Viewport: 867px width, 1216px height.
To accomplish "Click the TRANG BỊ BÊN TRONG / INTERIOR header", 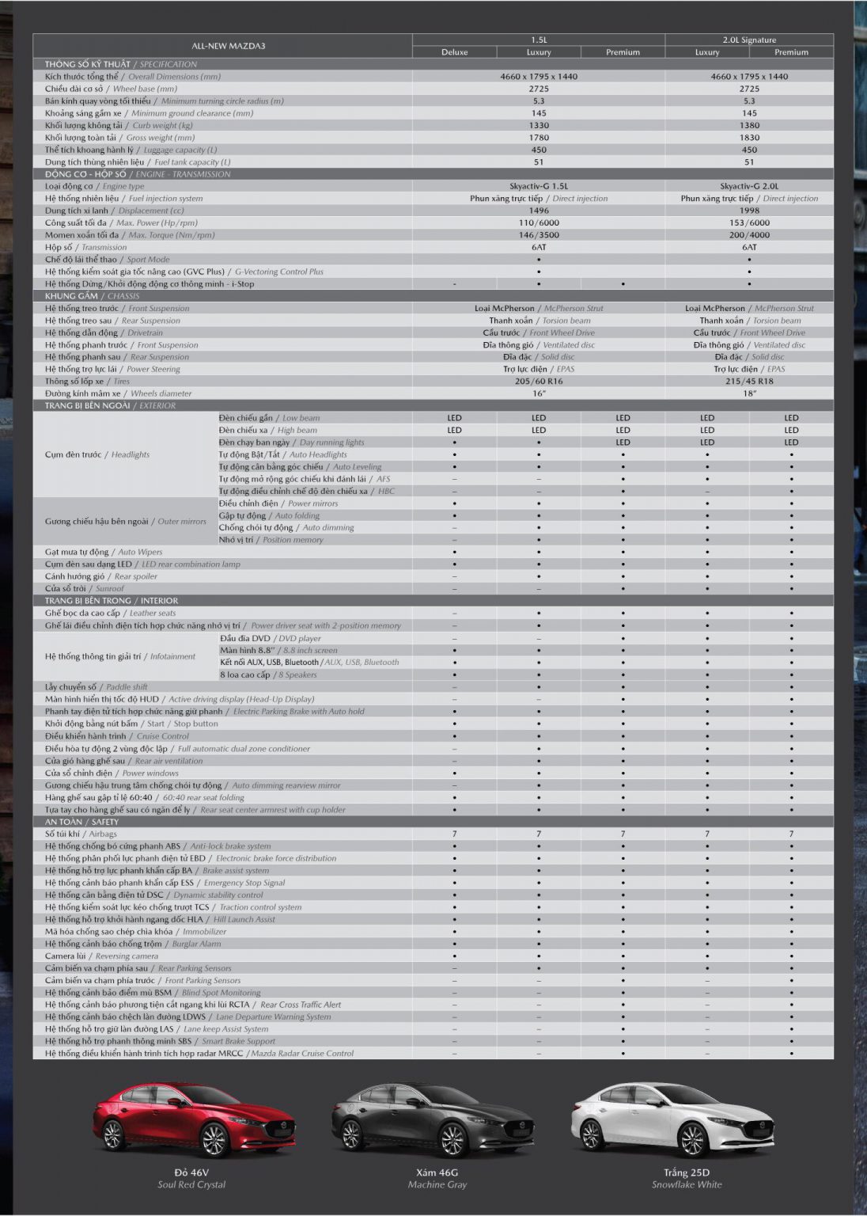I will pos(112,601).
